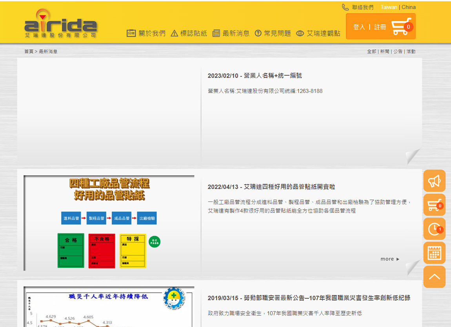
Task: Open the 標誌貼紙 menu item
Action: [189, 33]
